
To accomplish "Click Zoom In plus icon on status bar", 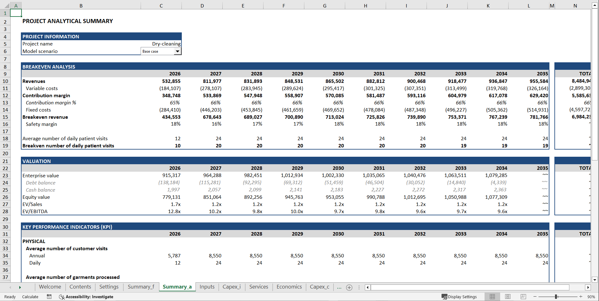I will coord(581,297).
